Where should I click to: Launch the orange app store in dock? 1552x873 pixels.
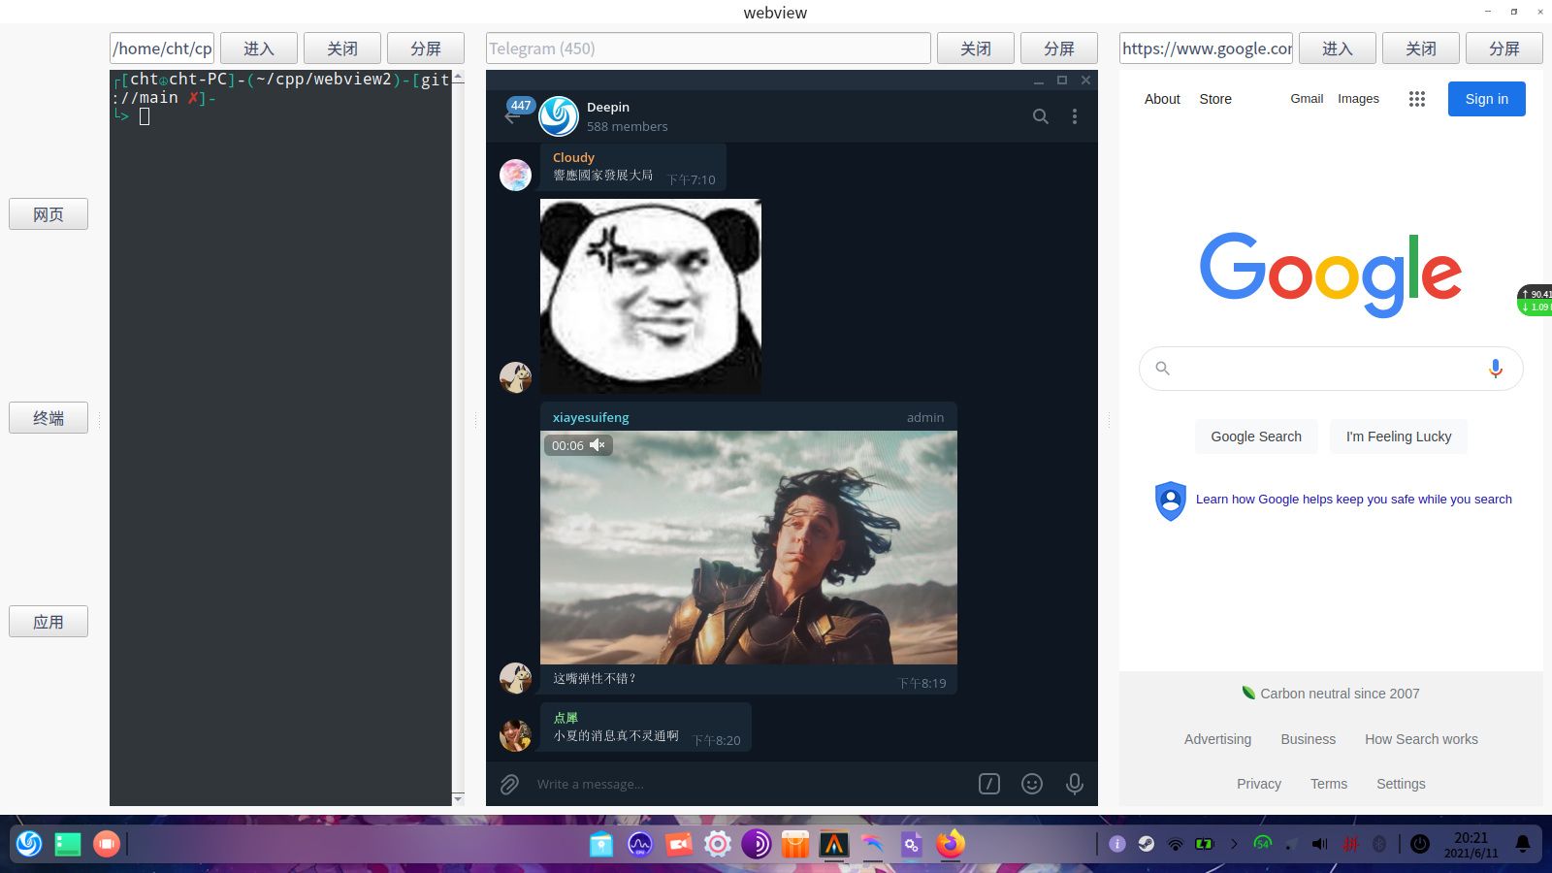pyautogui.click(x=795, y=844)
